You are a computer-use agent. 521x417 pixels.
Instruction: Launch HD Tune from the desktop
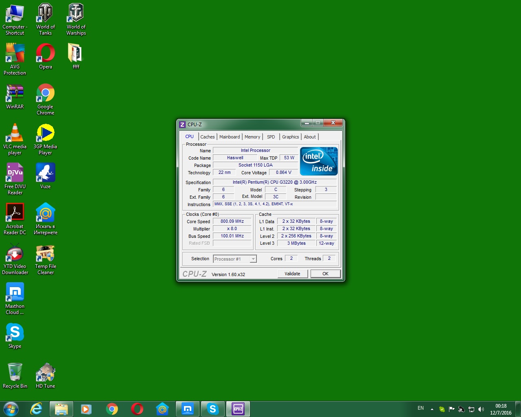click(45, 373)
